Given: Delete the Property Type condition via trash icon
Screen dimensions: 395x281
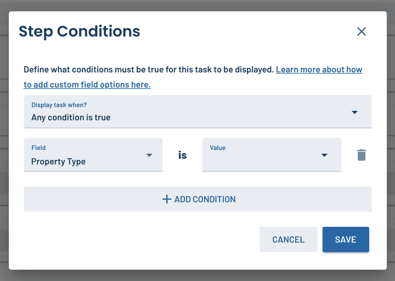Looking at the screenshot, I should coord(361,155).
